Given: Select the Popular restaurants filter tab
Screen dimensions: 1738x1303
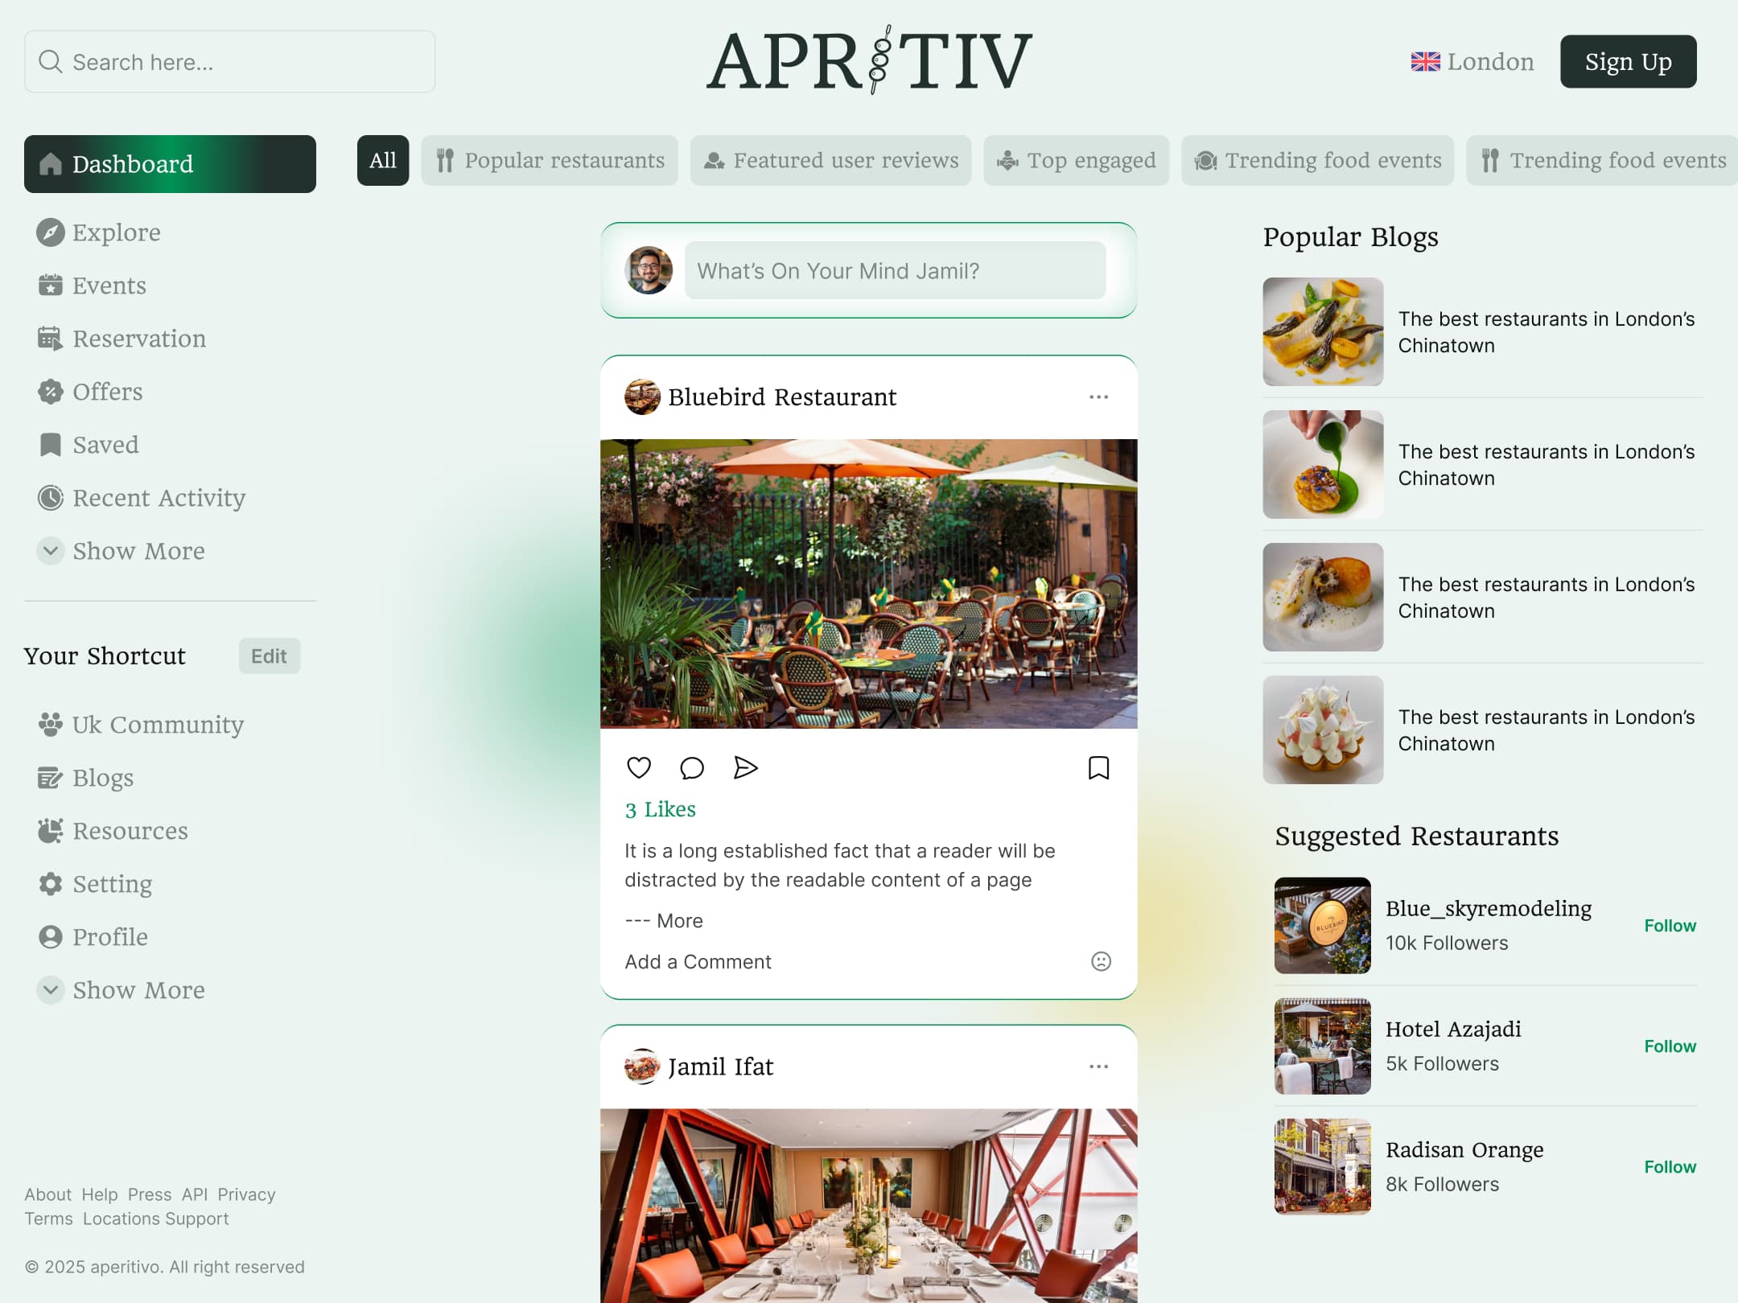Looking at the screenshot, I should point(550,161).
